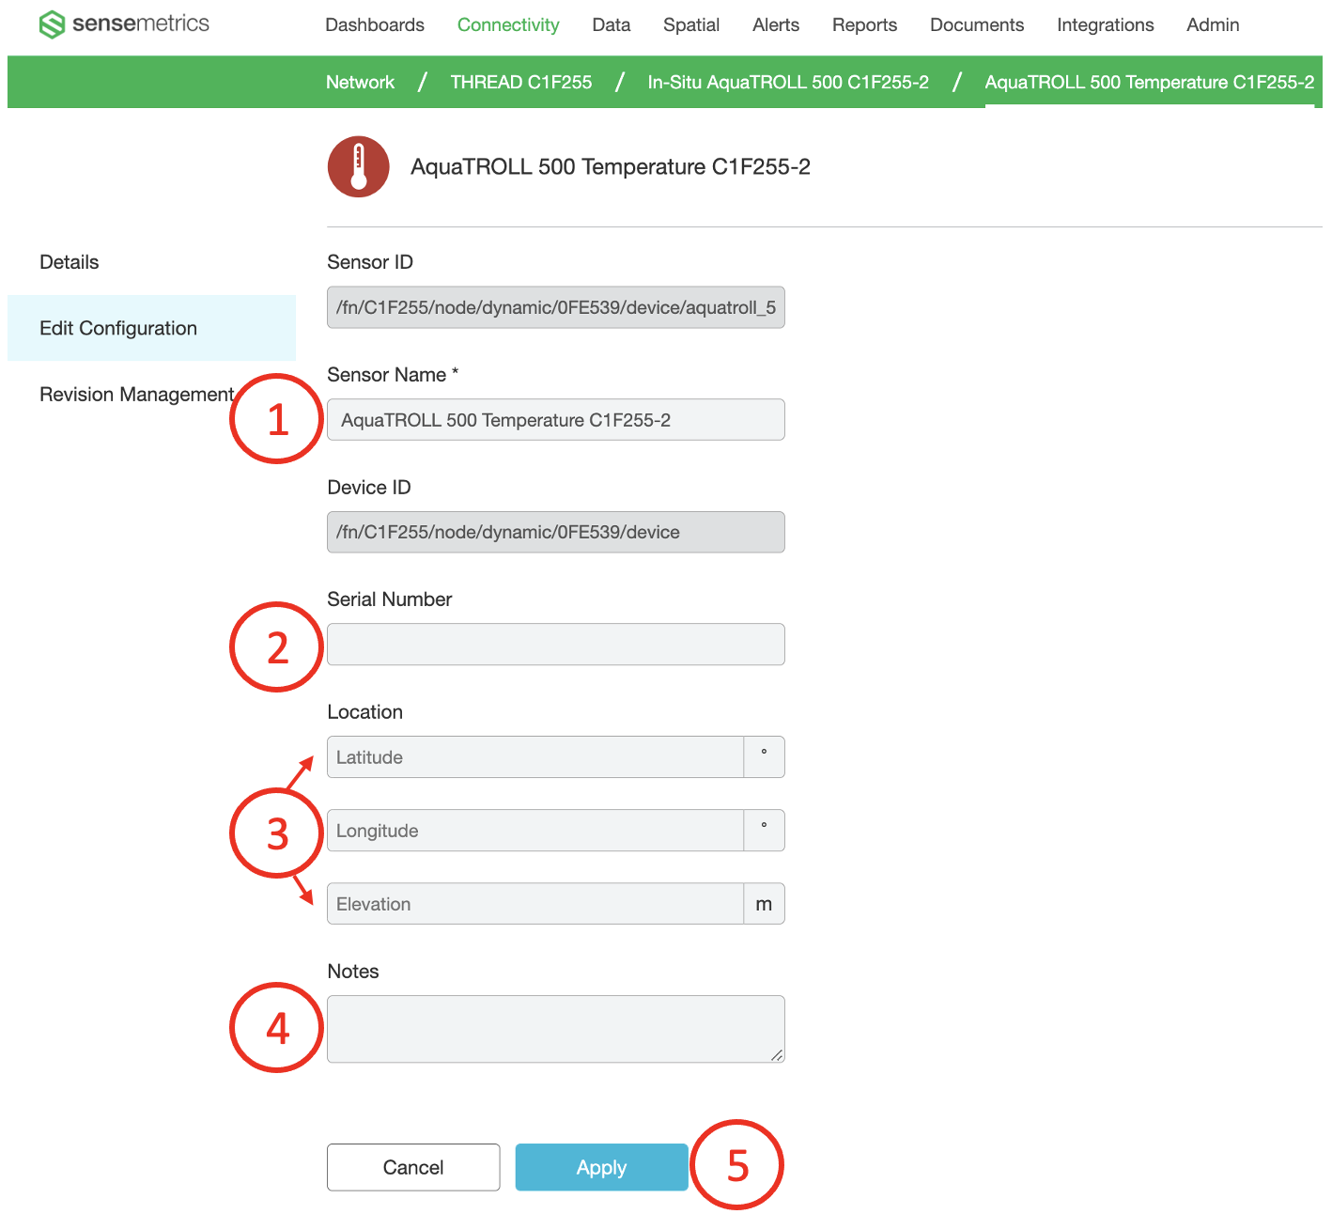Select AquaTROLL 500 Temperature C1F255-2 breadcrumb
This screenshot has height=1214, width=1332.
point(1150,82)
